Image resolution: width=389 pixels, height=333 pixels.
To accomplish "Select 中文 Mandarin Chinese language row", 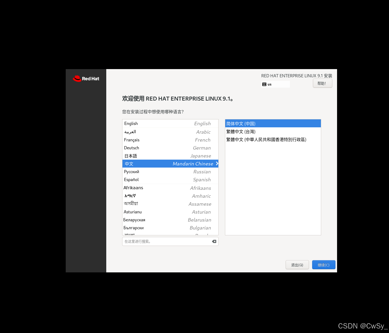I will pyautogui.click(x=170, y=164).
